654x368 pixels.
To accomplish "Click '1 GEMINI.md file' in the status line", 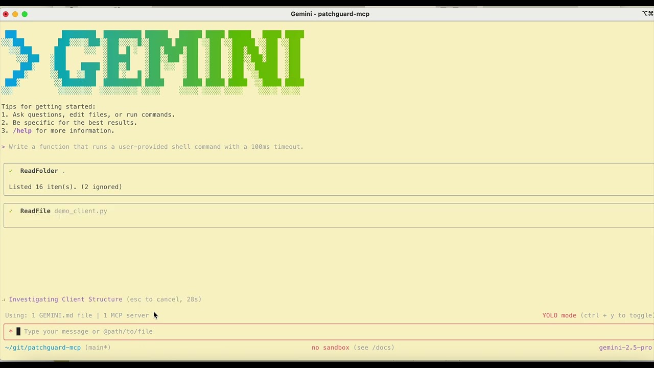I will (62, 315).
